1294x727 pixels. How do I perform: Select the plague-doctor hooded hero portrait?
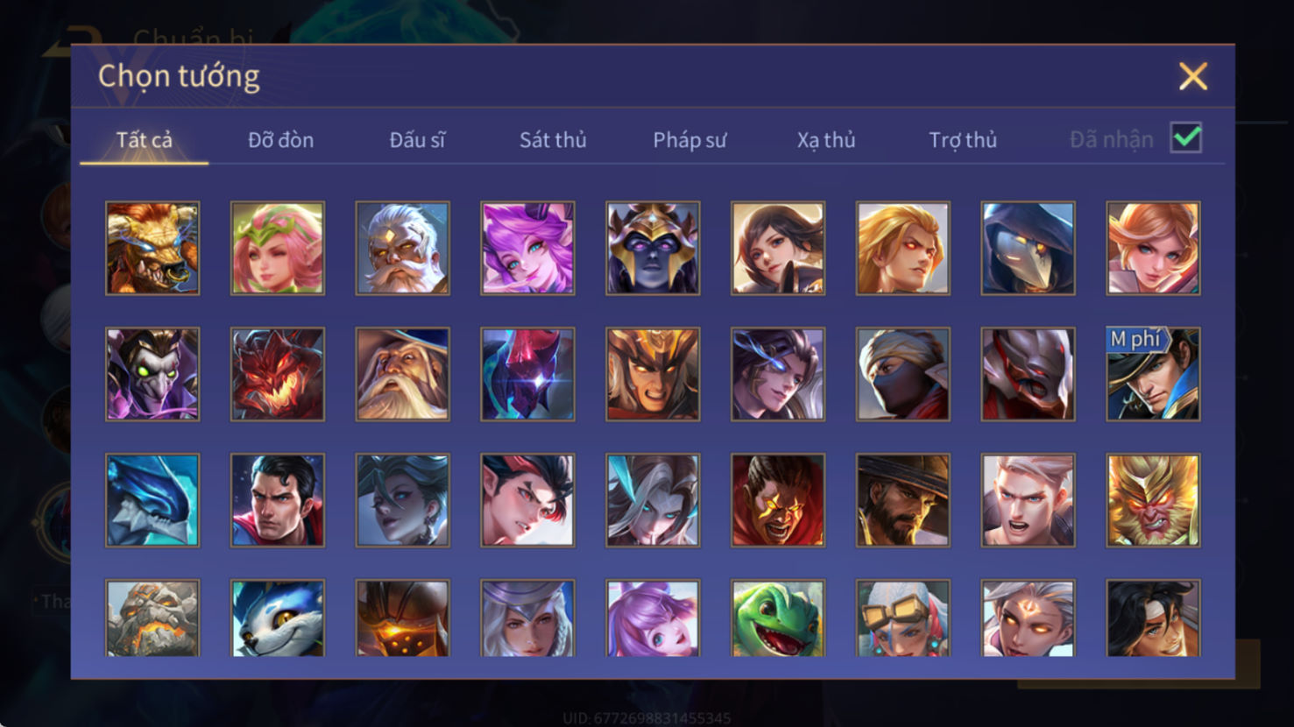tap(1028, 248)
